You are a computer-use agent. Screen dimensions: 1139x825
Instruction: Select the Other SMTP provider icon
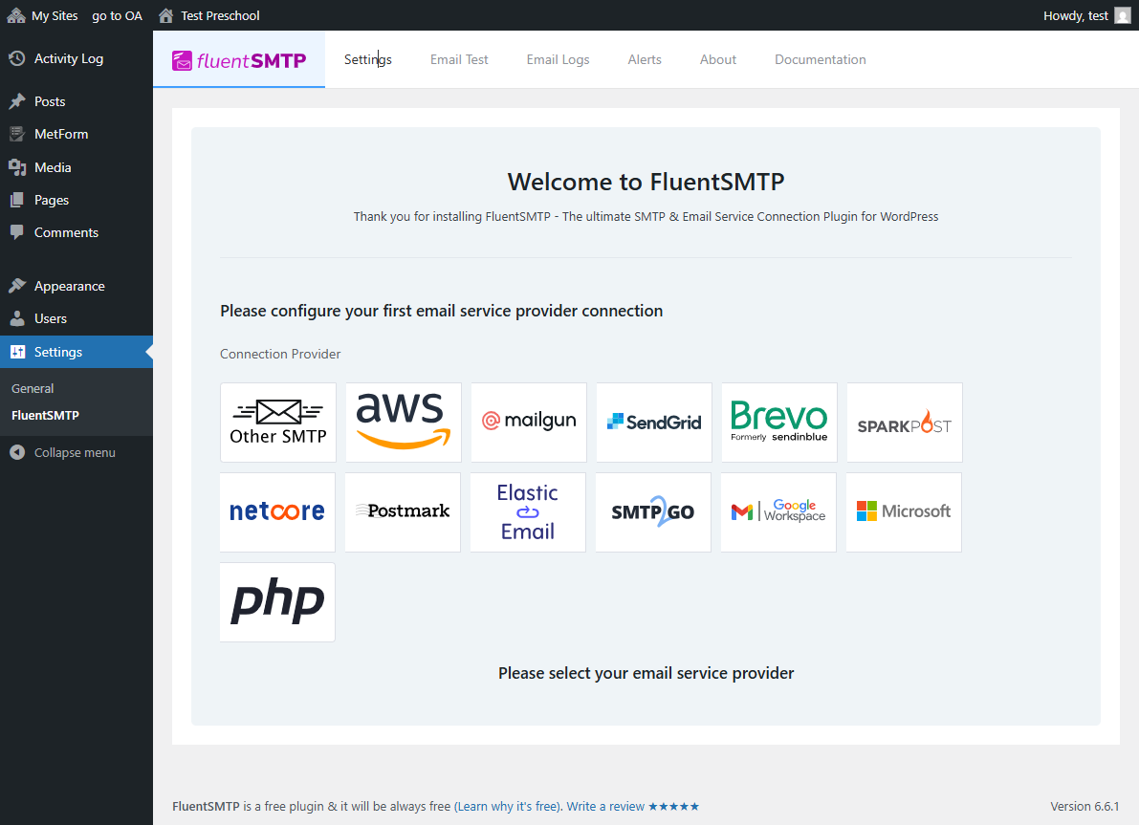pyautogui.click(x=278, y=423)
